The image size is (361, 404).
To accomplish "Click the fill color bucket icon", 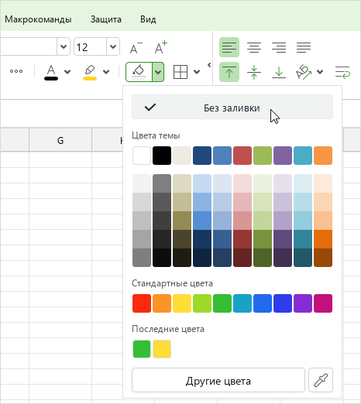I will point(139,72).
